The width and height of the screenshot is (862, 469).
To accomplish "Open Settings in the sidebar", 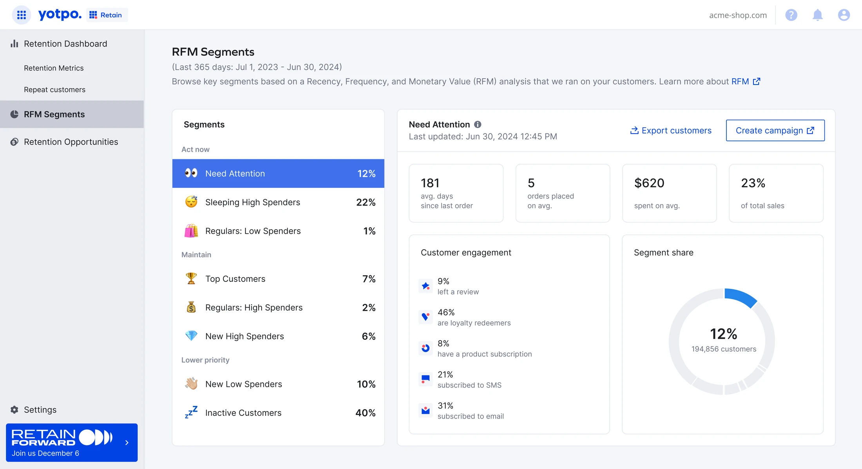I will pyautogui.click(x=40, y=409).
